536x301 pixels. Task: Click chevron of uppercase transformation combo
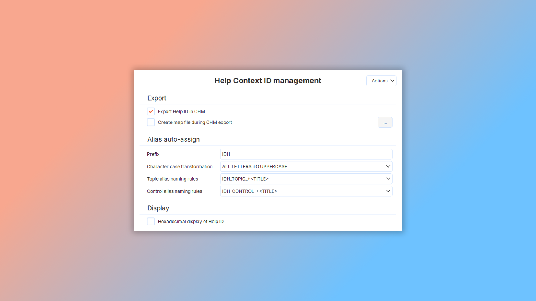[x=388, y=166]
